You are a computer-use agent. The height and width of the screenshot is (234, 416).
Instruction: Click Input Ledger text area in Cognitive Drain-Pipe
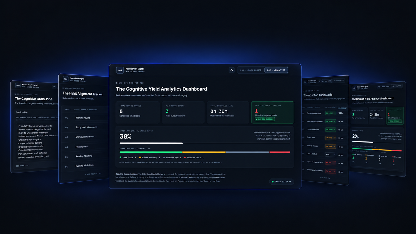click(x=37, y=142)
